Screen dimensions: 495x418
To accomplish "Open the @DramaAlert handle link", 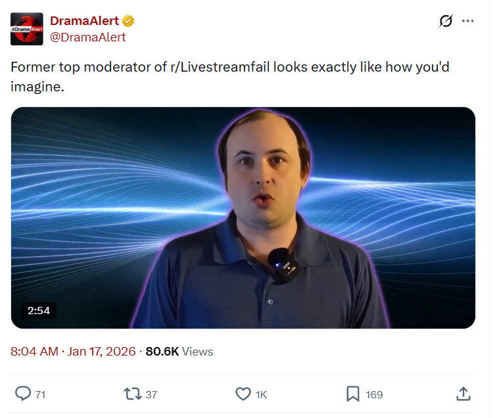I will coord(88,37).
